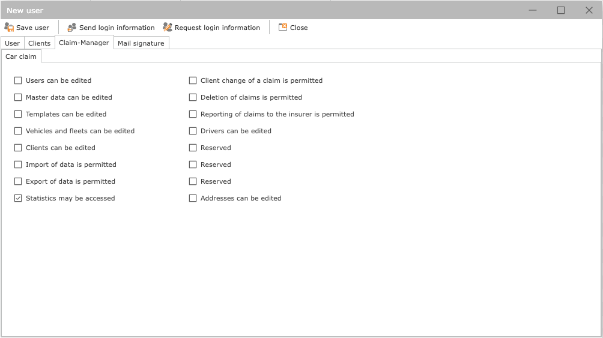Toggle Addresses can be edited checkbox
Screen dimensions: 603x338
coord(193,198)
